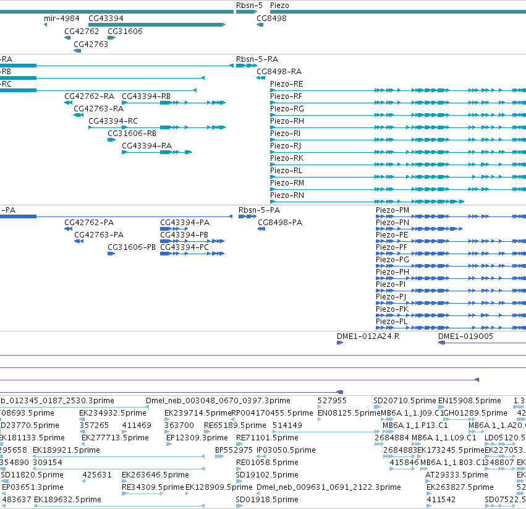Select the Piezo-RE transcript label
The height and width of the screenshot is (509, 526).
click(x=286, y=84)
